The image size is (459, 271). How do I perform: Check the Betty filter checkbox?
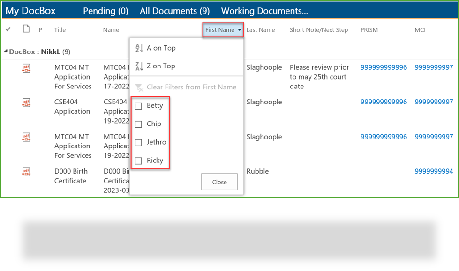click(x=139, y=105)
